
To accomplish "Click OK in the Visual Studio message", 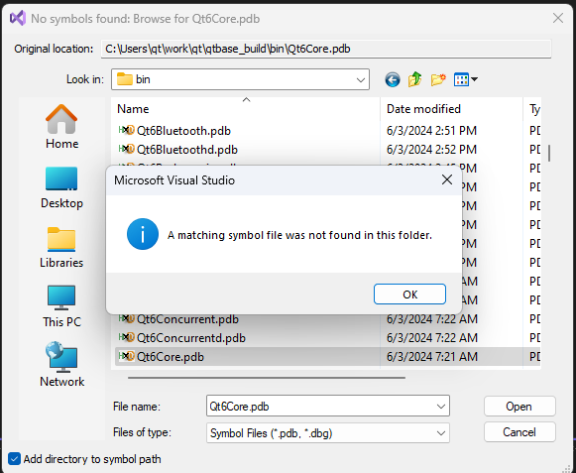I will point(409,295).
